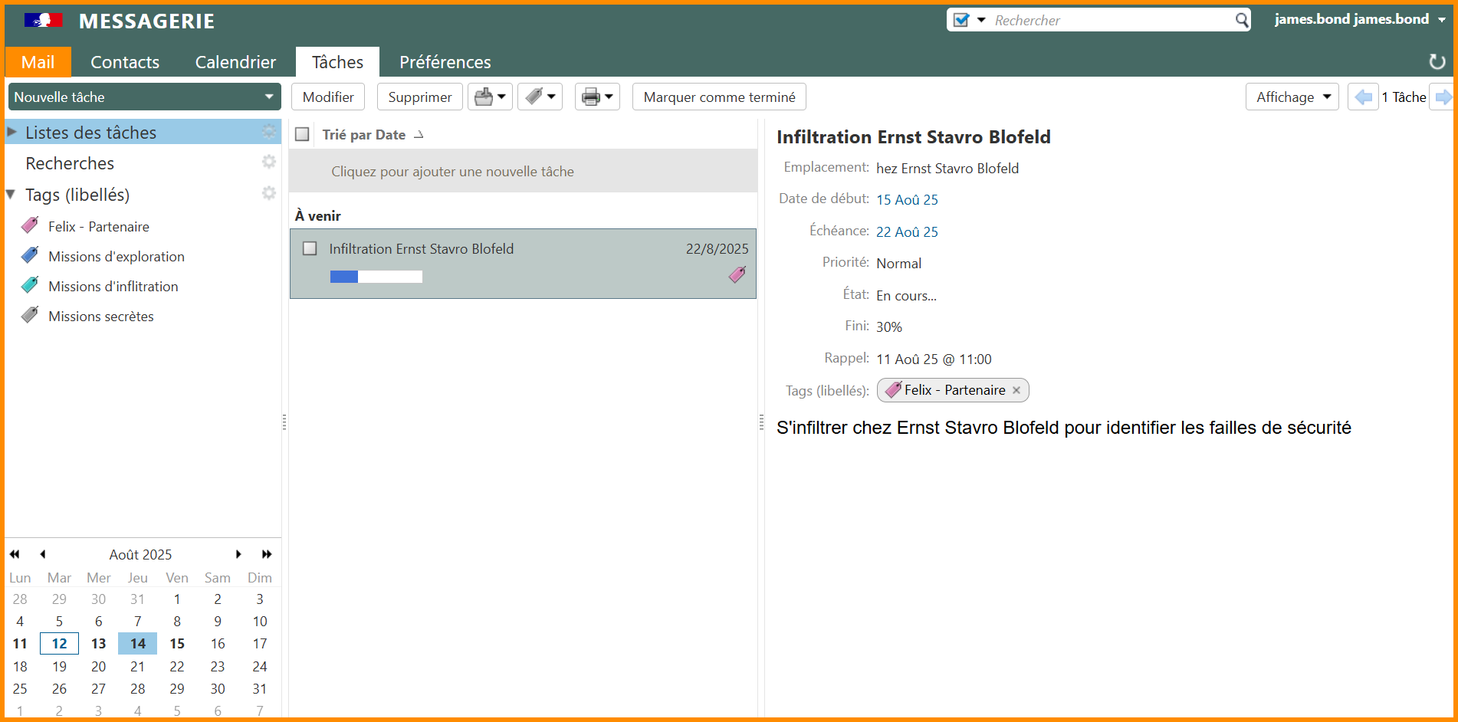The image size is (1458, 722).
Task: Select the Missions d'exploration blue tag
Action: [116, 257]
